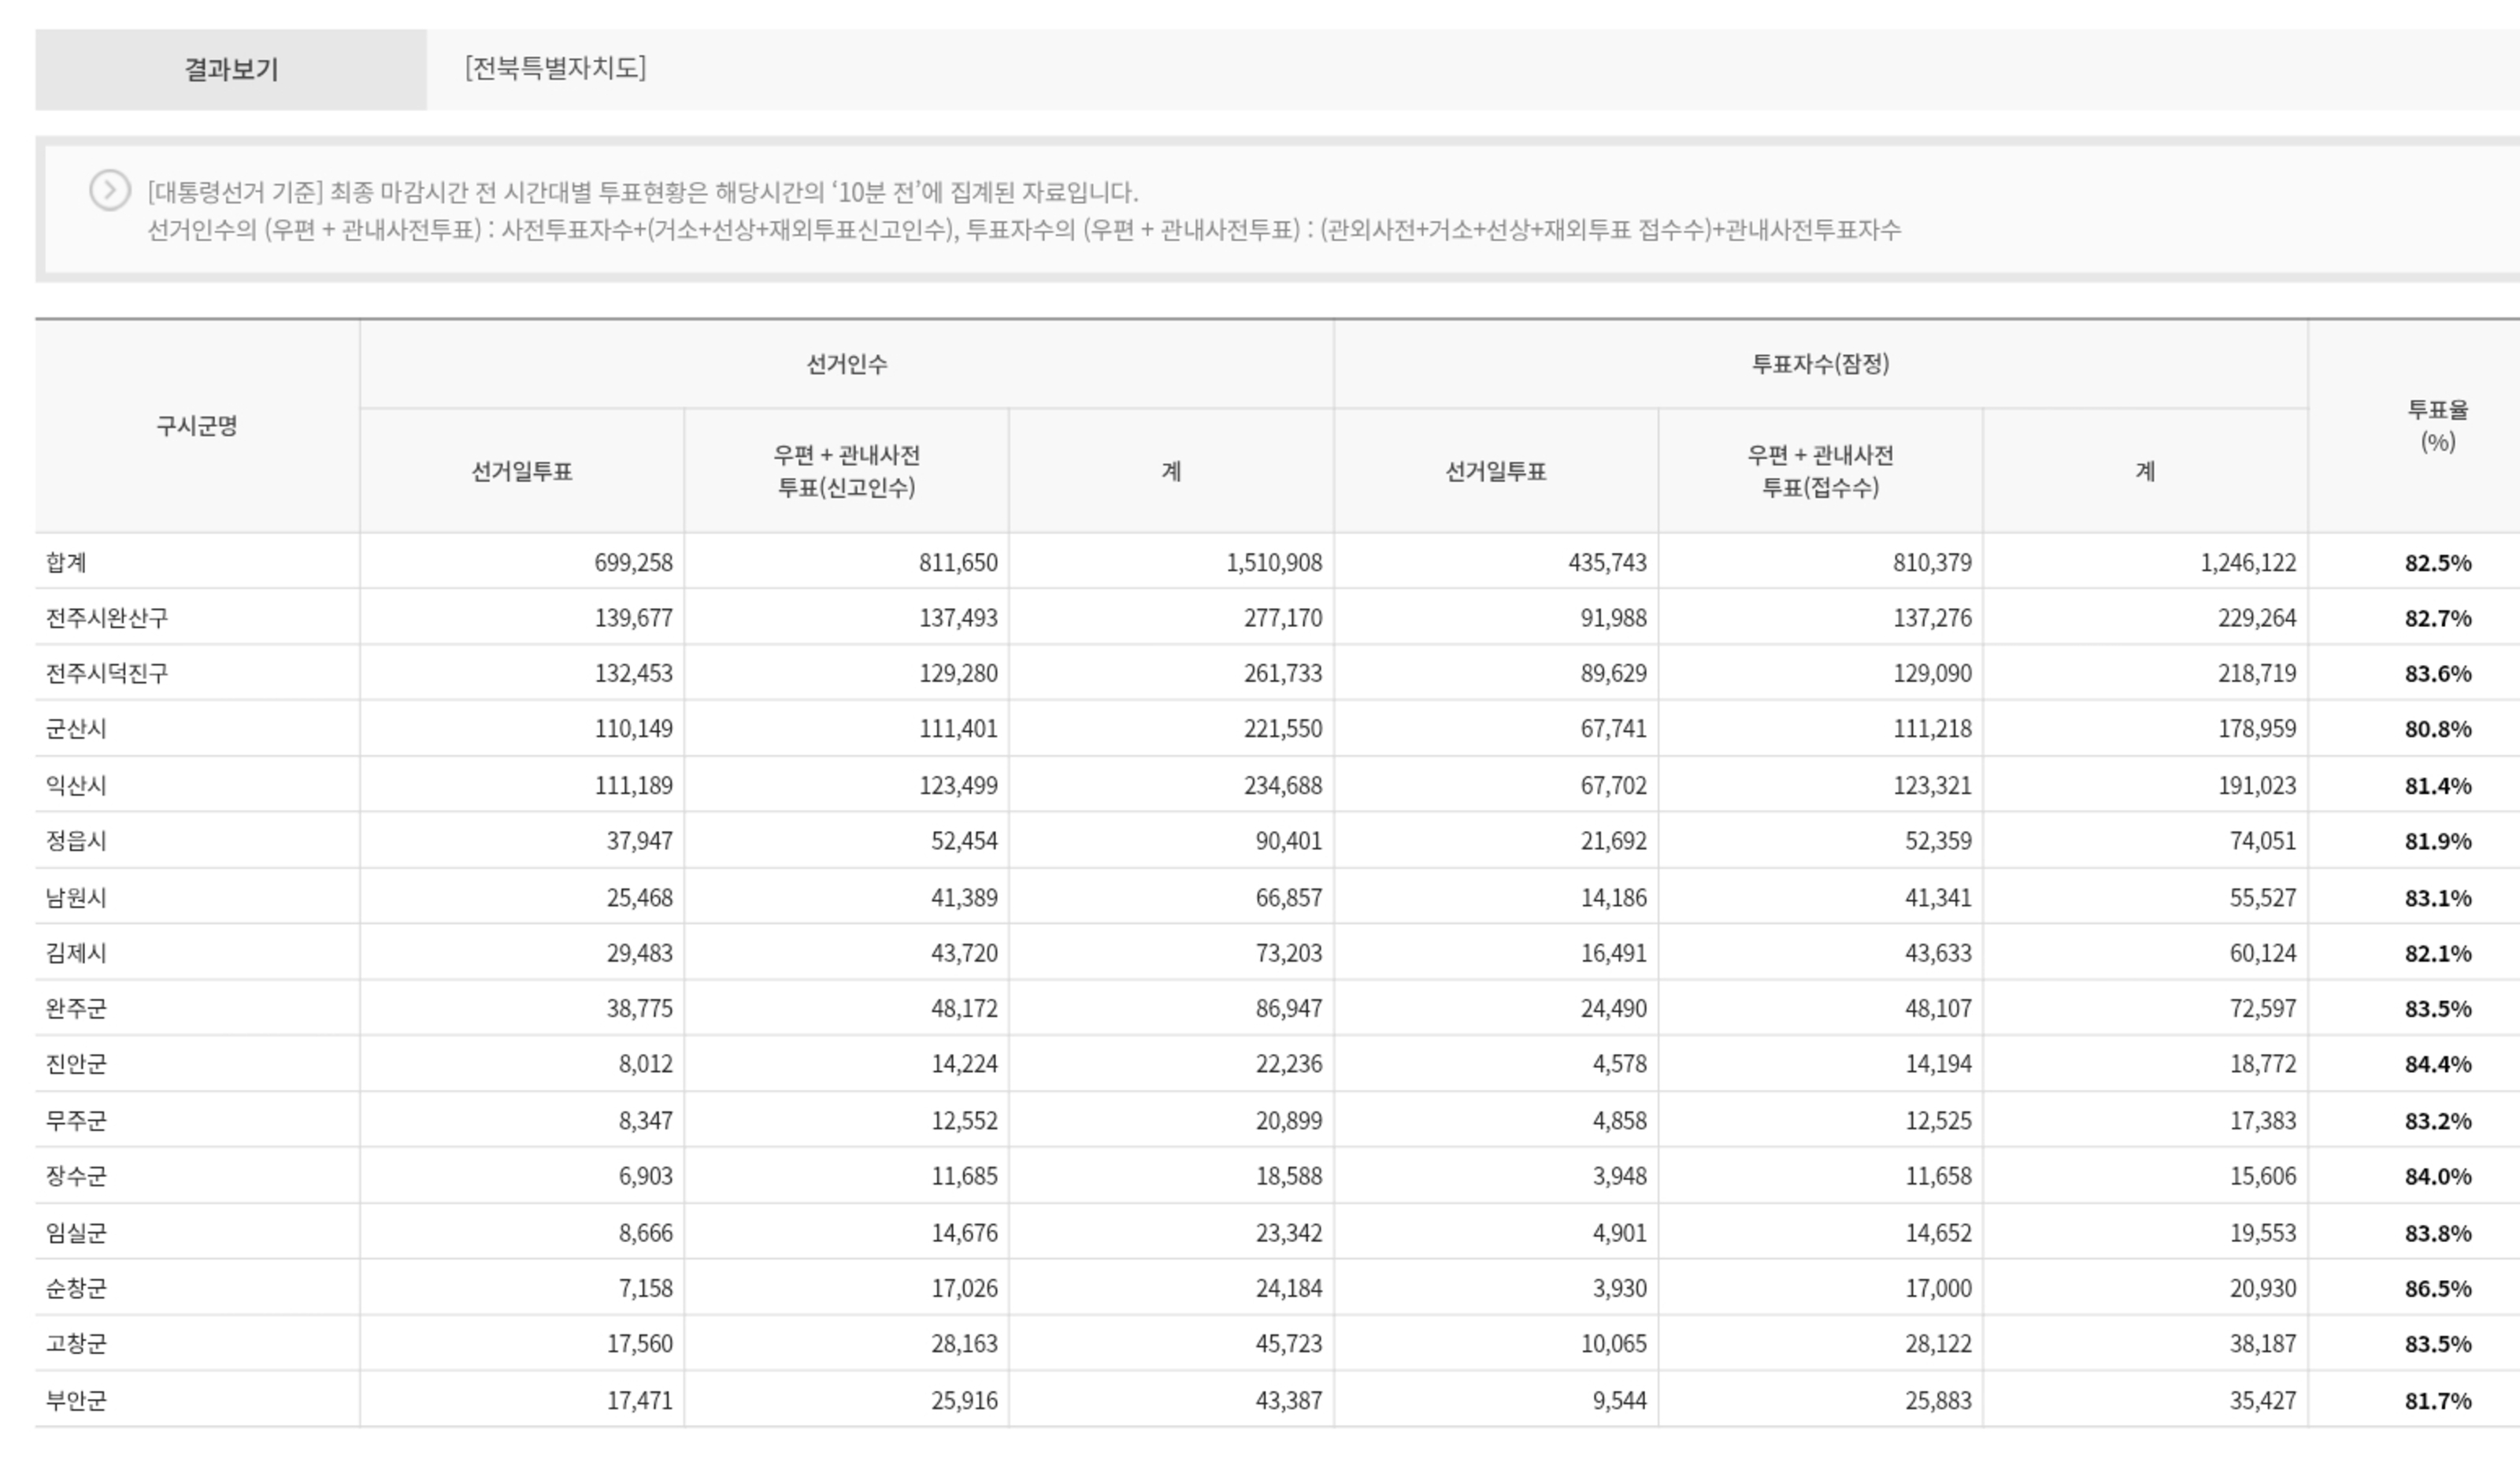Select the 우편 + 관내사전 투표(접수수) column header
This screenshot has width=2520, height=1458.
coord(1819,471)
